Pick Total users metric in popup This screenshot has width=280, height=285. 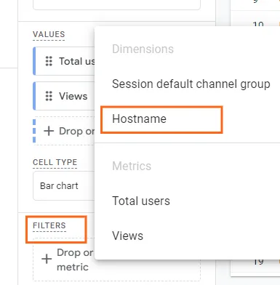pyautogui.click(x=141, y=201)
